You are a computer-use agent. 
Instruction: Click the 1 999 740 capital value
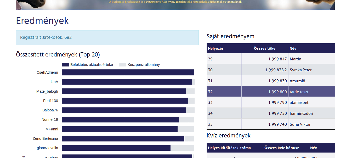pos(277,124)
